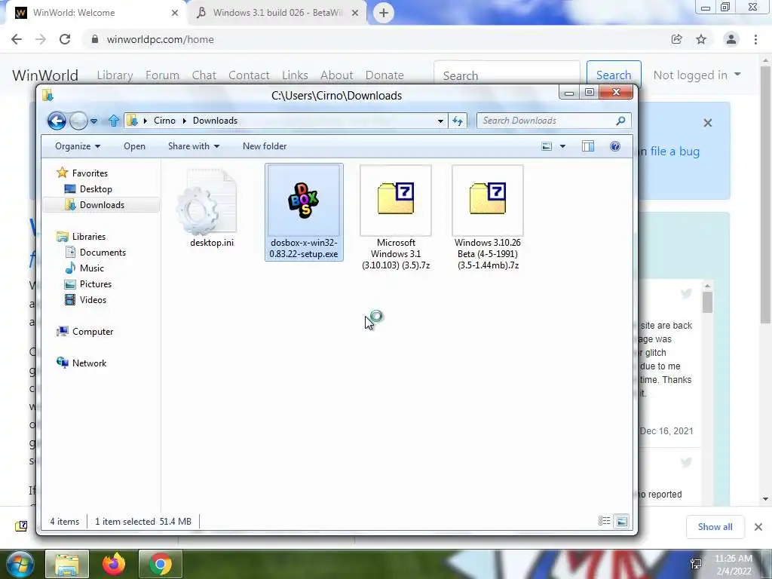772x579 pixels.
Task: Open the Chrome profile avatar
Action: 731,39
